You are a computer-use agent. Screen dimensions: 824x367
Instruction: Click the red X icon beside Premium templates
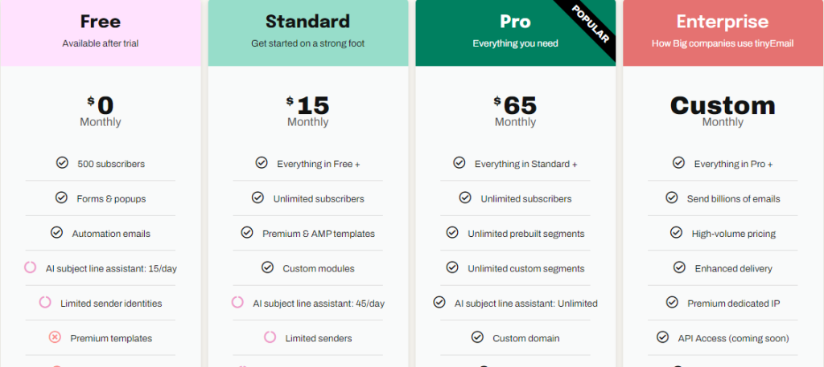point(55,337)
